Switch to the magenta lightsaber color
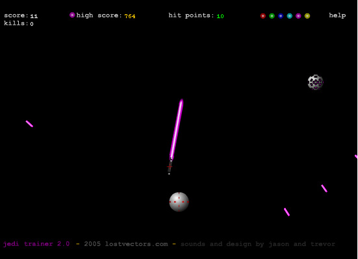The image size is (358, 259). pyautogui.click(x=298, y=16)
